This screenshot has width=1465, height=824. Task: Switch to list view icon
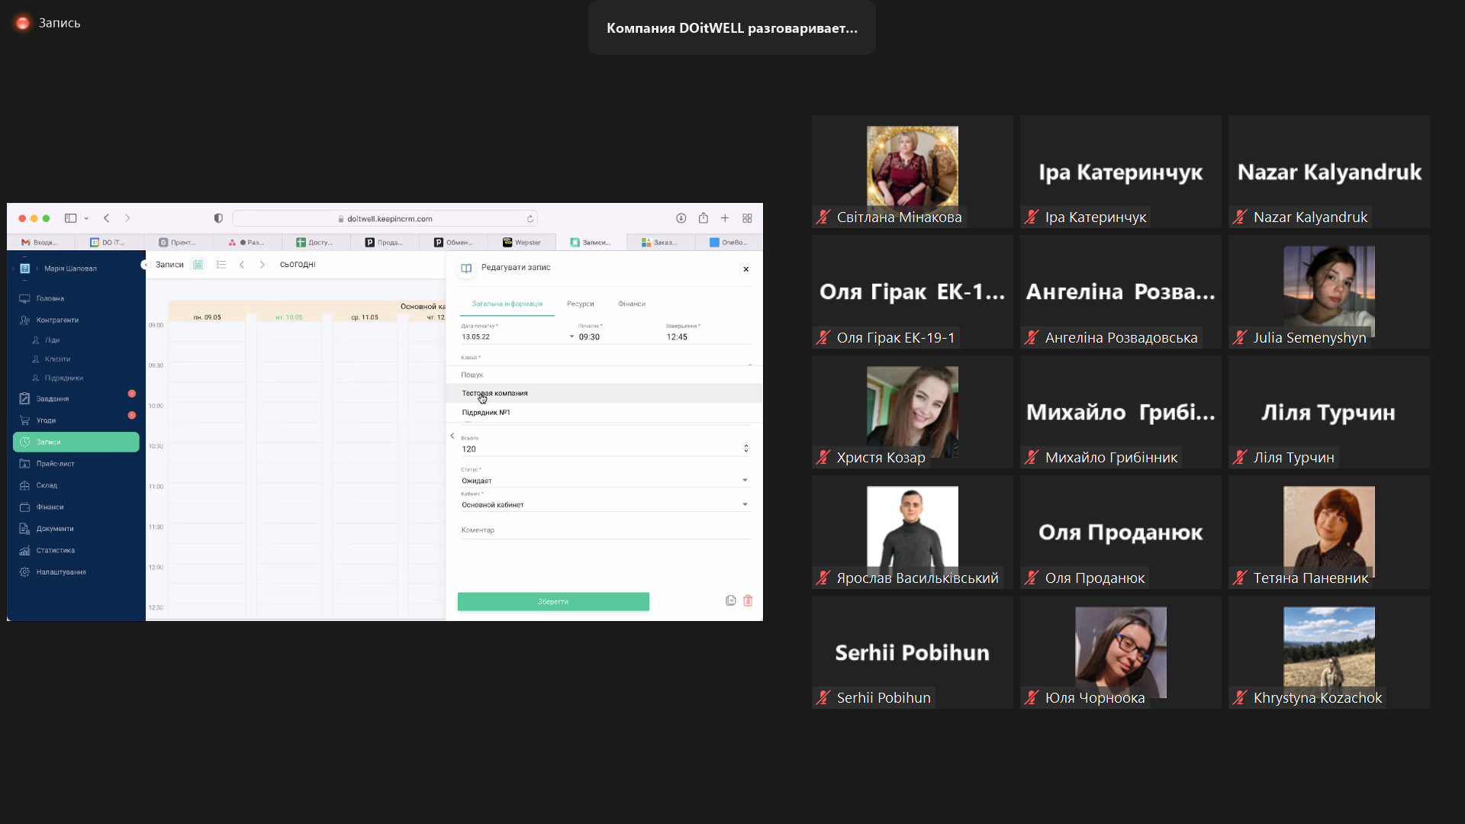point(221,265)
